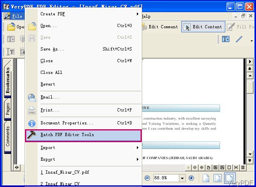256x187 pixels.
Task: Click the File menu in the menu bar
Action: [17, 17]
